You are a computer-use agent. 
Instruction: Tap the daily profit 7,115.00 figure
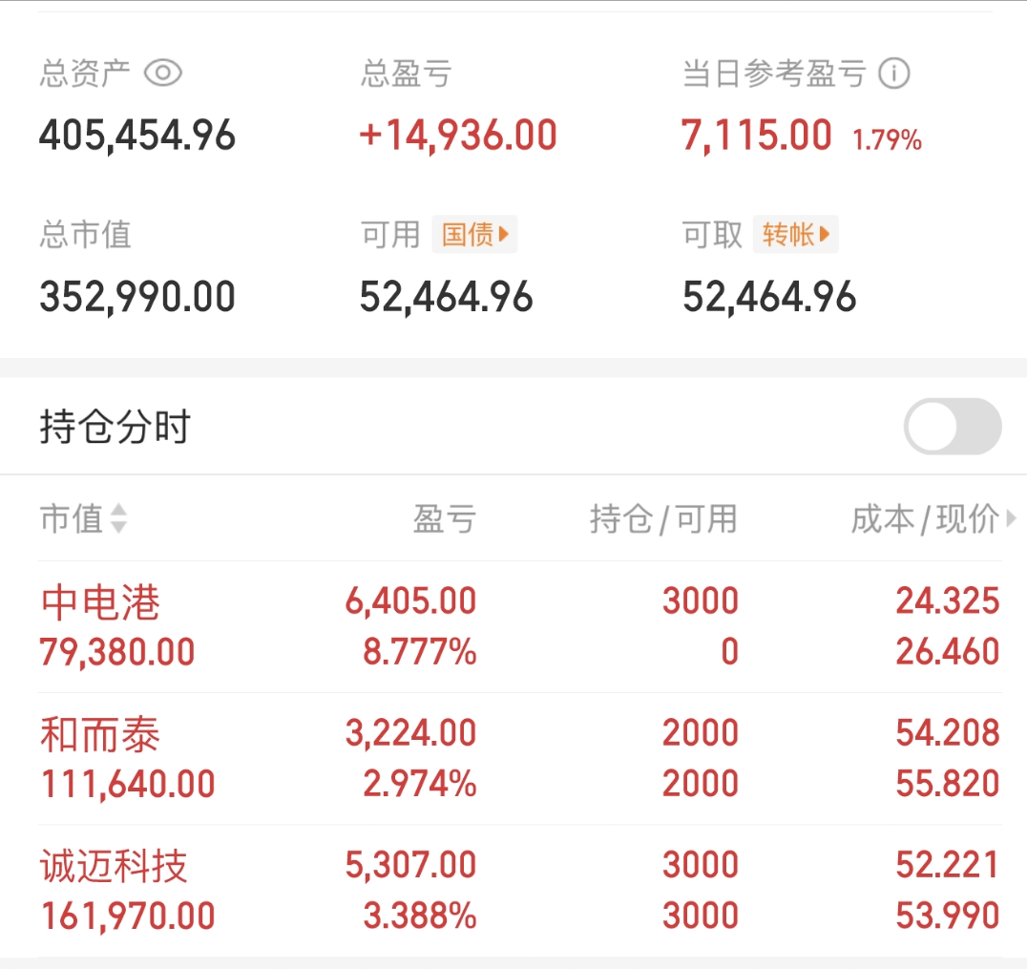(x=756, y=136)
